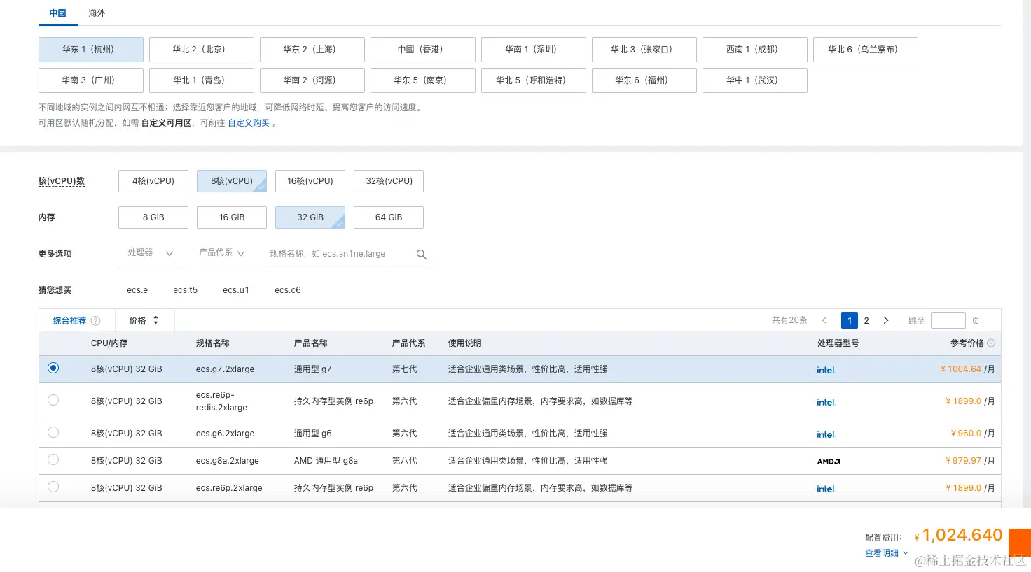This screenshot has width=1031, height=572.
Task: Click the Intel logo in ecs.g7.2xlarge row
Action: pyautogui.click(x=826, y=370)
